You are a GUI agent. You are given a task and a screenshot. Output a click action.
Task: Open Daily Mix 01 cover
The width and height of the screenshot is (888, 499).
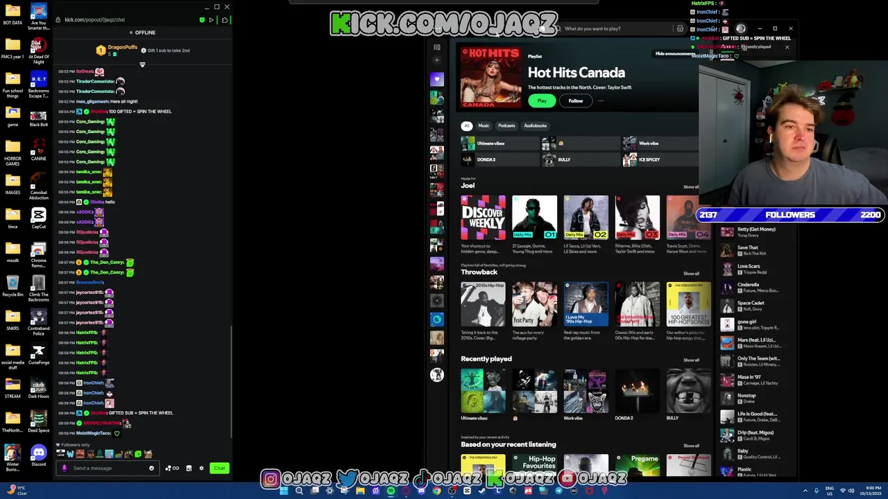(x=534, y=218)
